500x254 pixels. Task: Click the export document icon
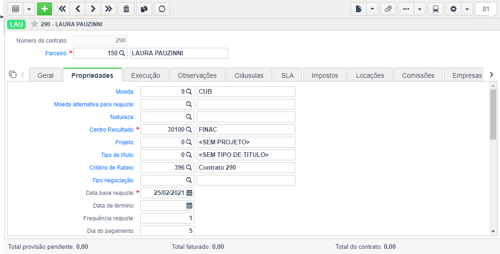click(359, 9)
